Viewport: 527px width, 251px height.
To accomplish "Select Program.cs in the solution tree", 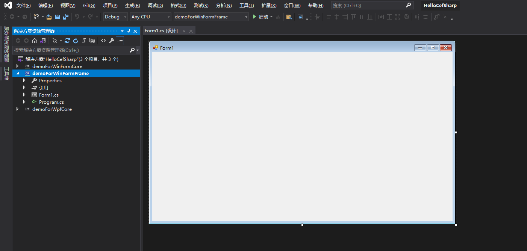I will coord(51,102).
